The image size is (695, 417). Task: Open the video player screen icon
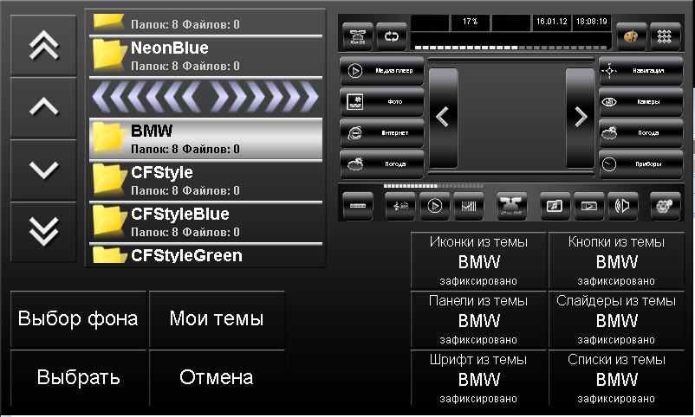click(588, 206)
